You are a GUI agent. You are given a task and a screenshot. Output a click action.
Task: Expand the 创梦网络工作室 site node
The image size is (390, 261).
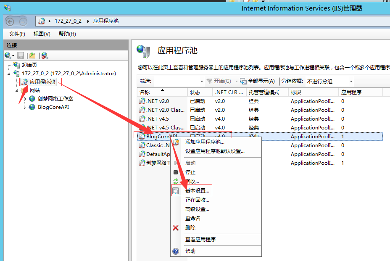[25, 99]
